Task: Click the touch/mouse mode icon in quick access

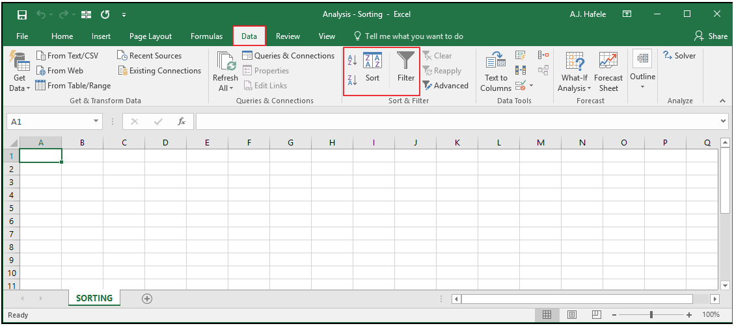Action: pyautogui.click(x=87, y=14)
